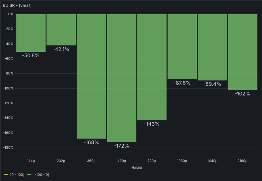Click the Height axis title

[137, 167]
